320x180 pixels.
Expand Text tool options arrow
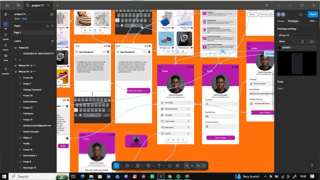pyautogui.click(x=163, y=166)
